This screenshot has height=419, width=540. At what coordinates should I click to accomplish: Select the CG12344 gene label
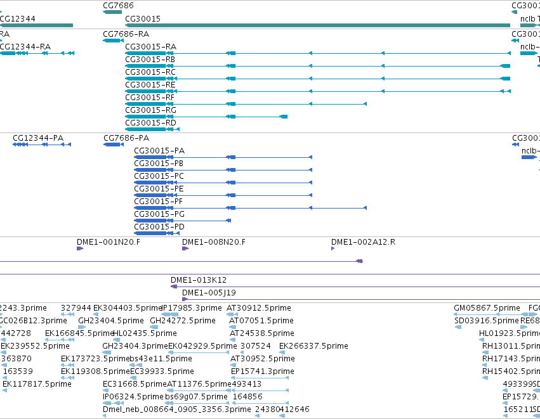coord(17,19)
